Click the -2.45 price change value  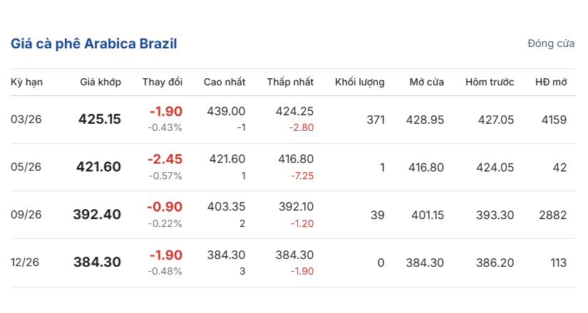[x=166, y=159]
